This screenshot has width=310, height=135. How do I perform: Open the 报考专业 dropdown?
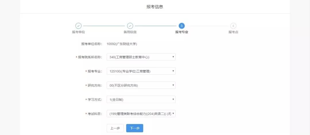pos(141,71)
